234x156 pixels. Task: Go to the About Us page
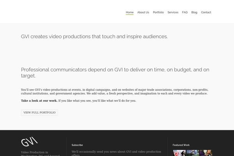click(x=143, y=12)
